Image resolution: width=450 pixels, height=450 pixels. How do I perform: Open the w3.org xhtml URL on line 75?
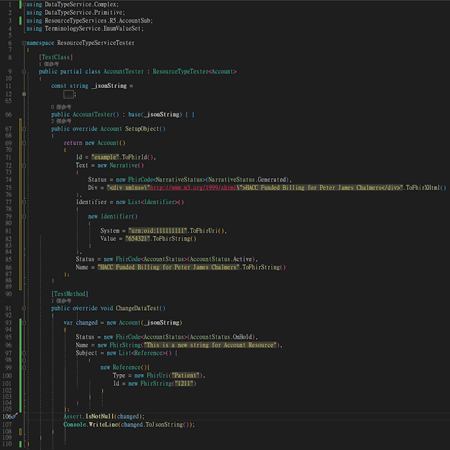coord(193,187)
